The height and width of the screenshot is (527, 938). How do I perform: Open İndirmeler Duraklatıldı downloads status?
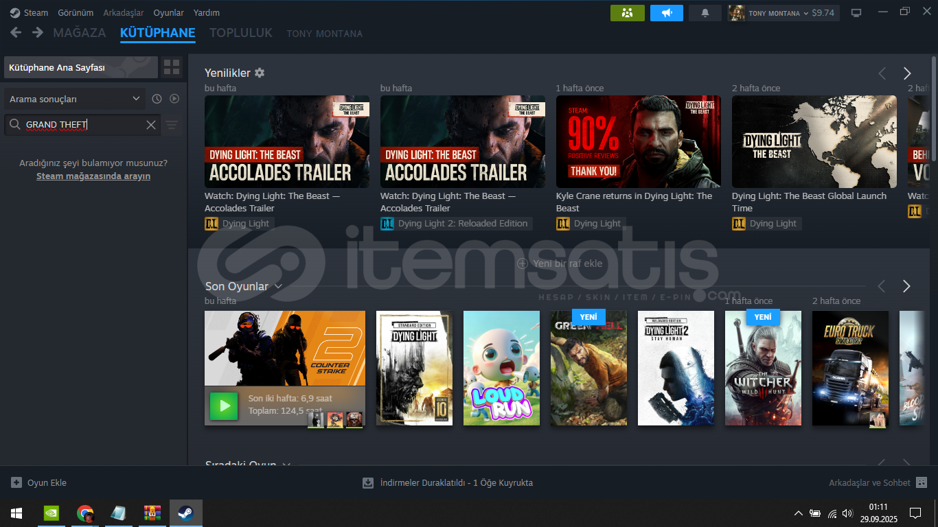click(457, 482)
